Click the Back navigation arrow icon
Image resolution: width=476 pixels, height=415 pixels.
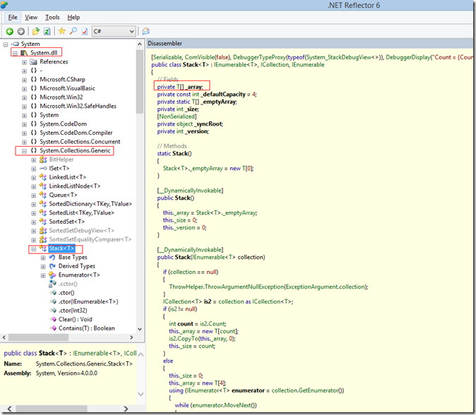click(10, 32)
